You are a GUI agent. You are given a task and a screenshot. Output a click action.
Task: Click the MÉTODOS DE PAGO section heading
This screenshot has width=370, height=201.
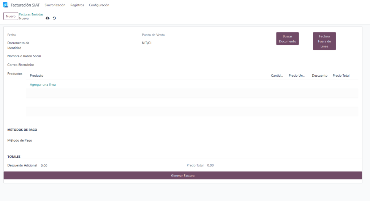pos(22,130)
